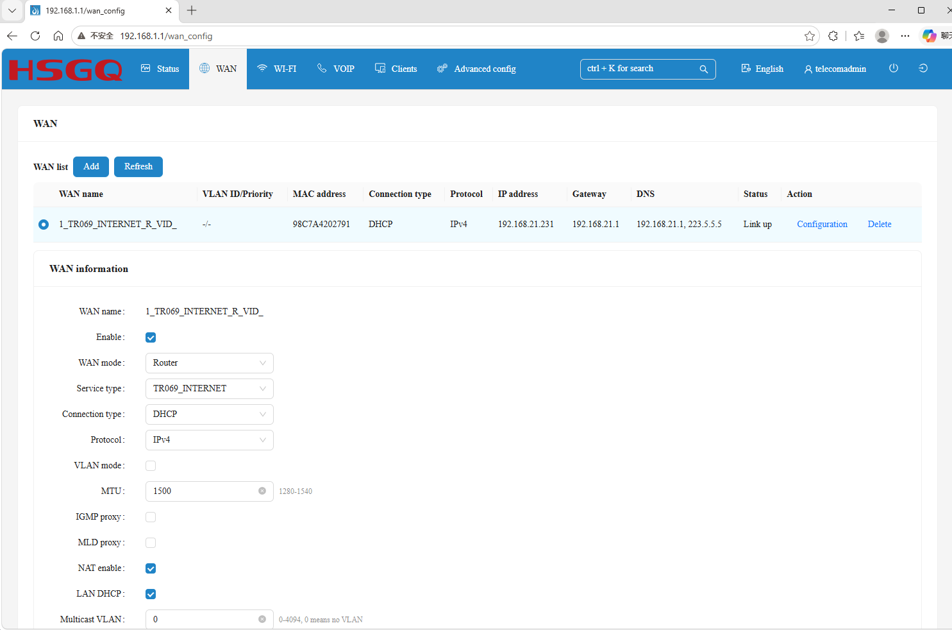This screenshot has width=952, height=630.
Task: Open the WAN mode dropdown
Action: (x=210, y=363)
